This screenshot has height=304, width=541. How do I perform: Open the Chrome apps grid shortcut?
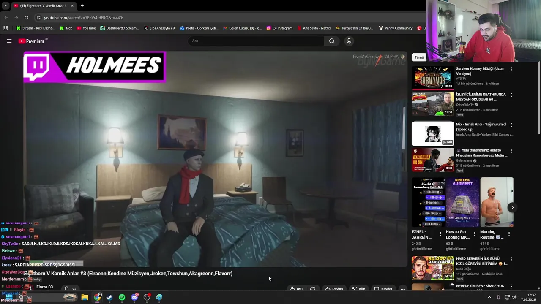5,28
